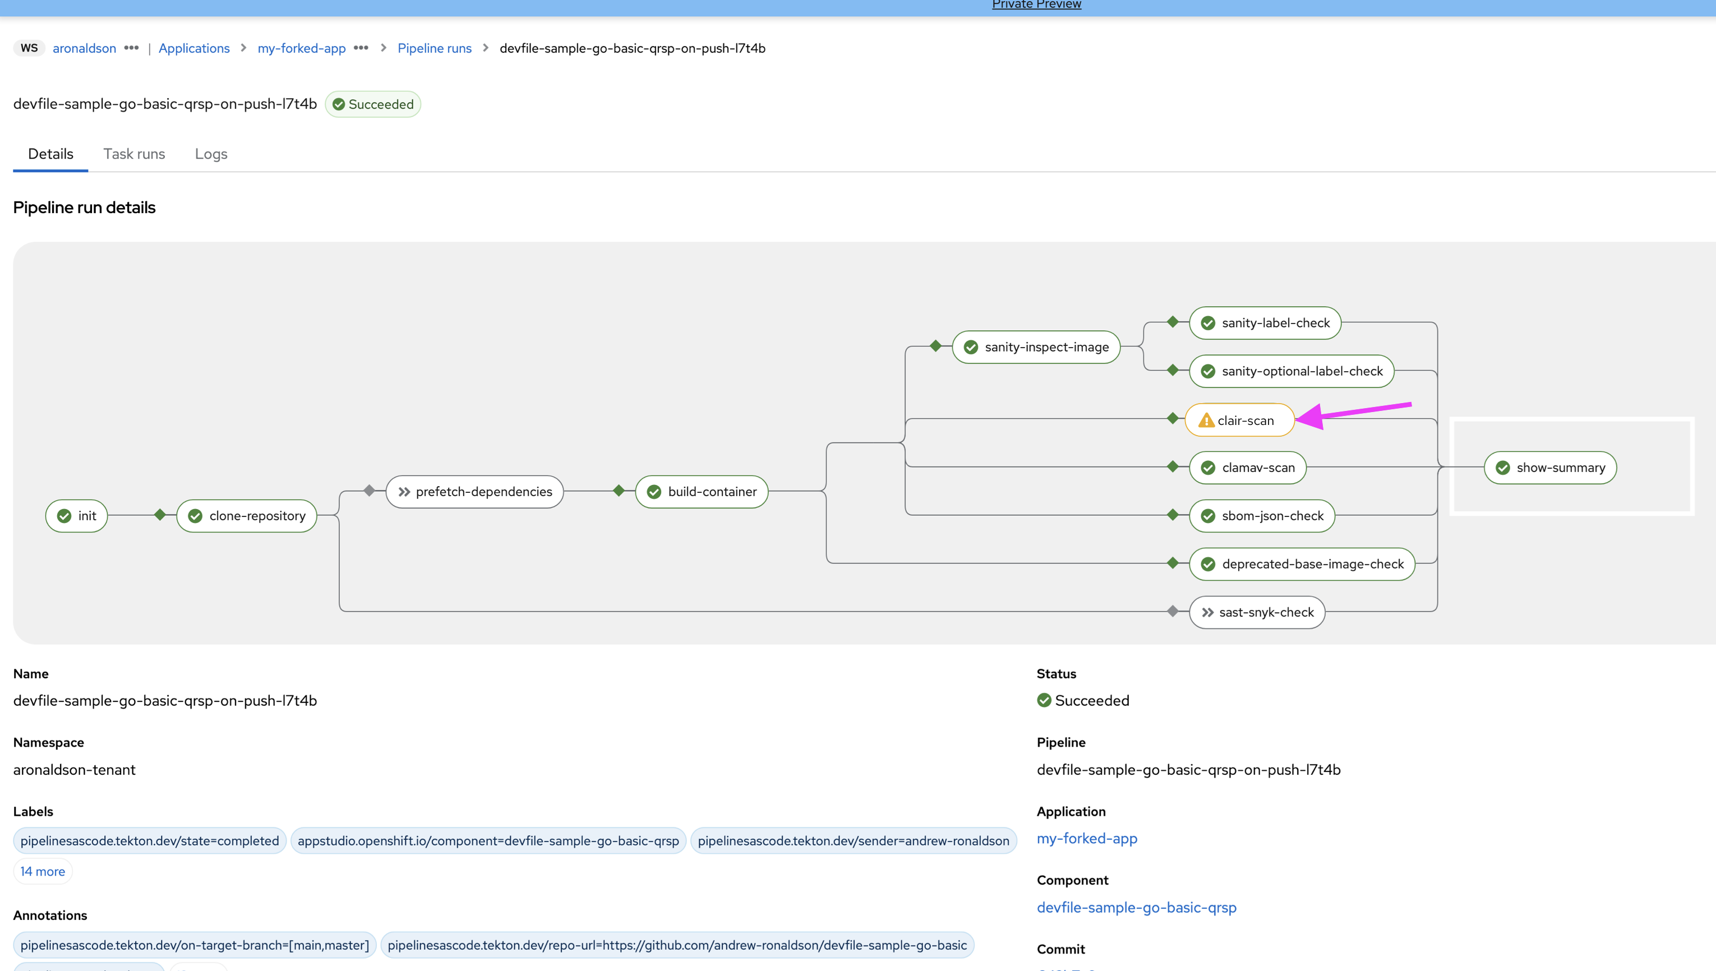Open the deprecated-base-image-check task node
This screenshot has width=1716, height=971.
(x=1302, y=564)
